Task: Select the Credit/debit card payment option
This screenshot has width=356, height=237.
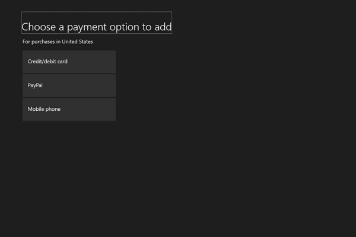Action: click(x=69, y=62)
